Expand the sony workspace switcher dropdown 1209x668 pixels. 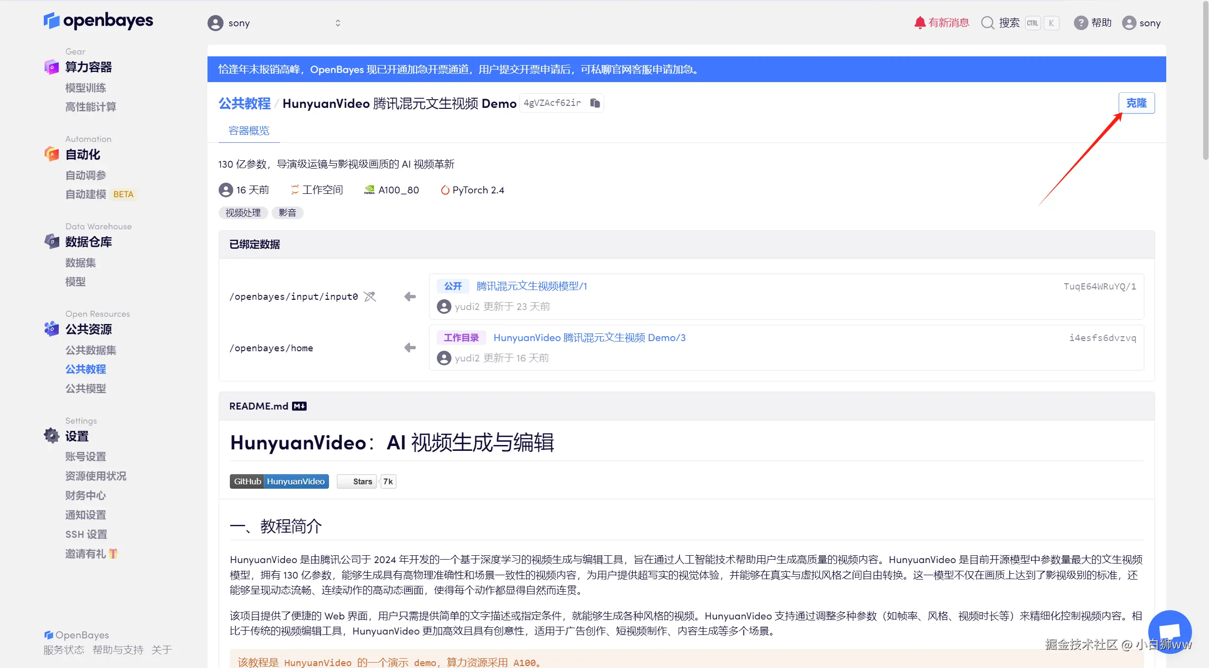point(338,23)
